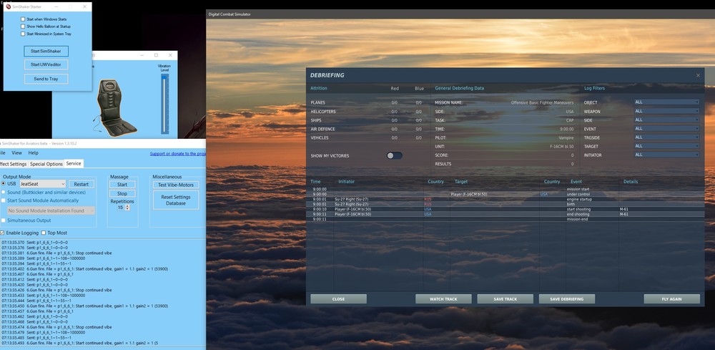Uncheck the Enable Logging checkbox
The height and width of the screenshot is (350, 715).
pyautogui.click(x=2, y=233)
